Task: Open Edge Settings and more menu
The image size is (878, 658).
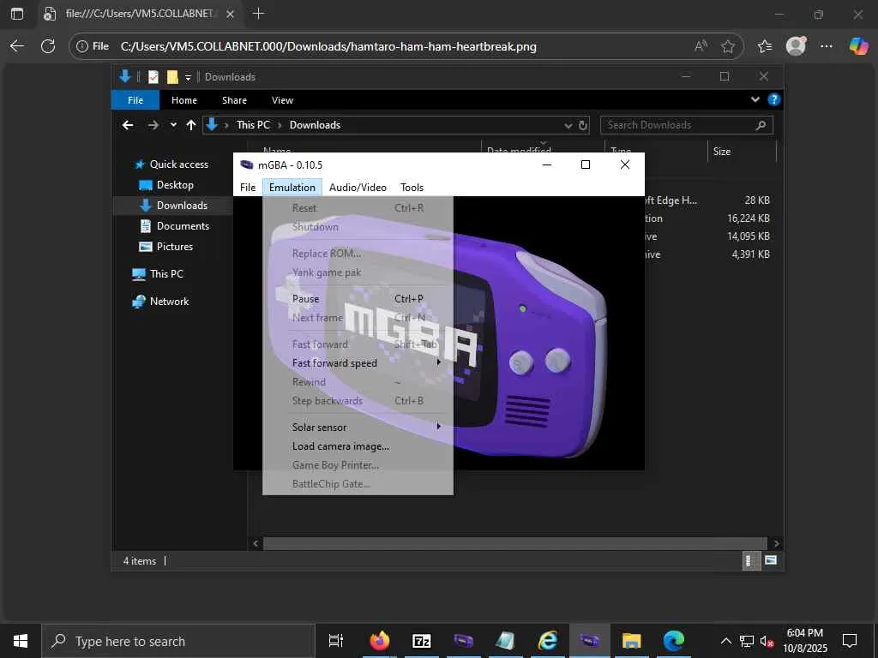Action: pyautogui.click(x=826, y=46)
